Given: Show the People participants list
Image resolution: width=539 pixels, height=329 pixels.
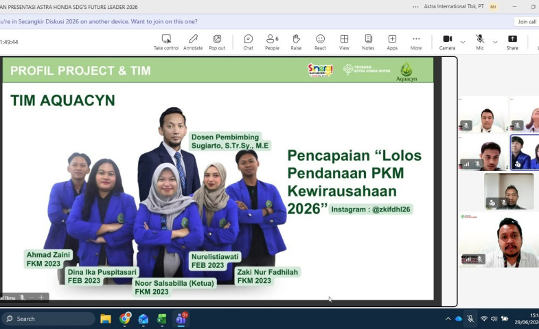Looking at the screenshot, I should pyautogui.click(x=272, y=43).
